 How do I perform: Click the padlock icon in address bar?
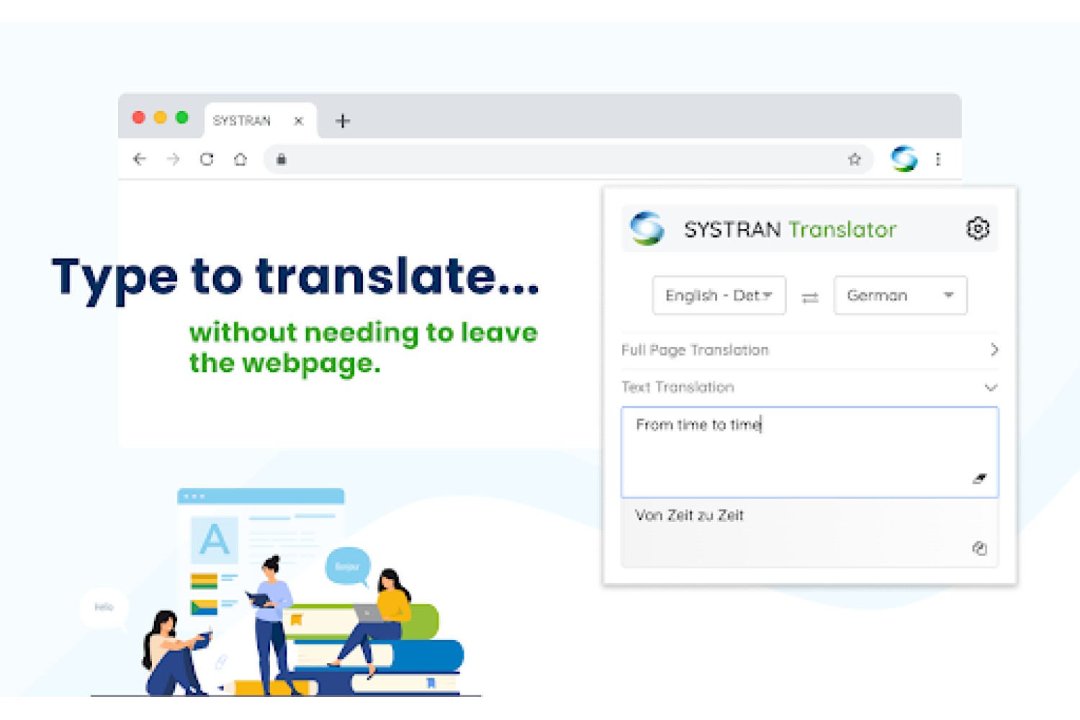pyautogui.click(x=282, y=159)
